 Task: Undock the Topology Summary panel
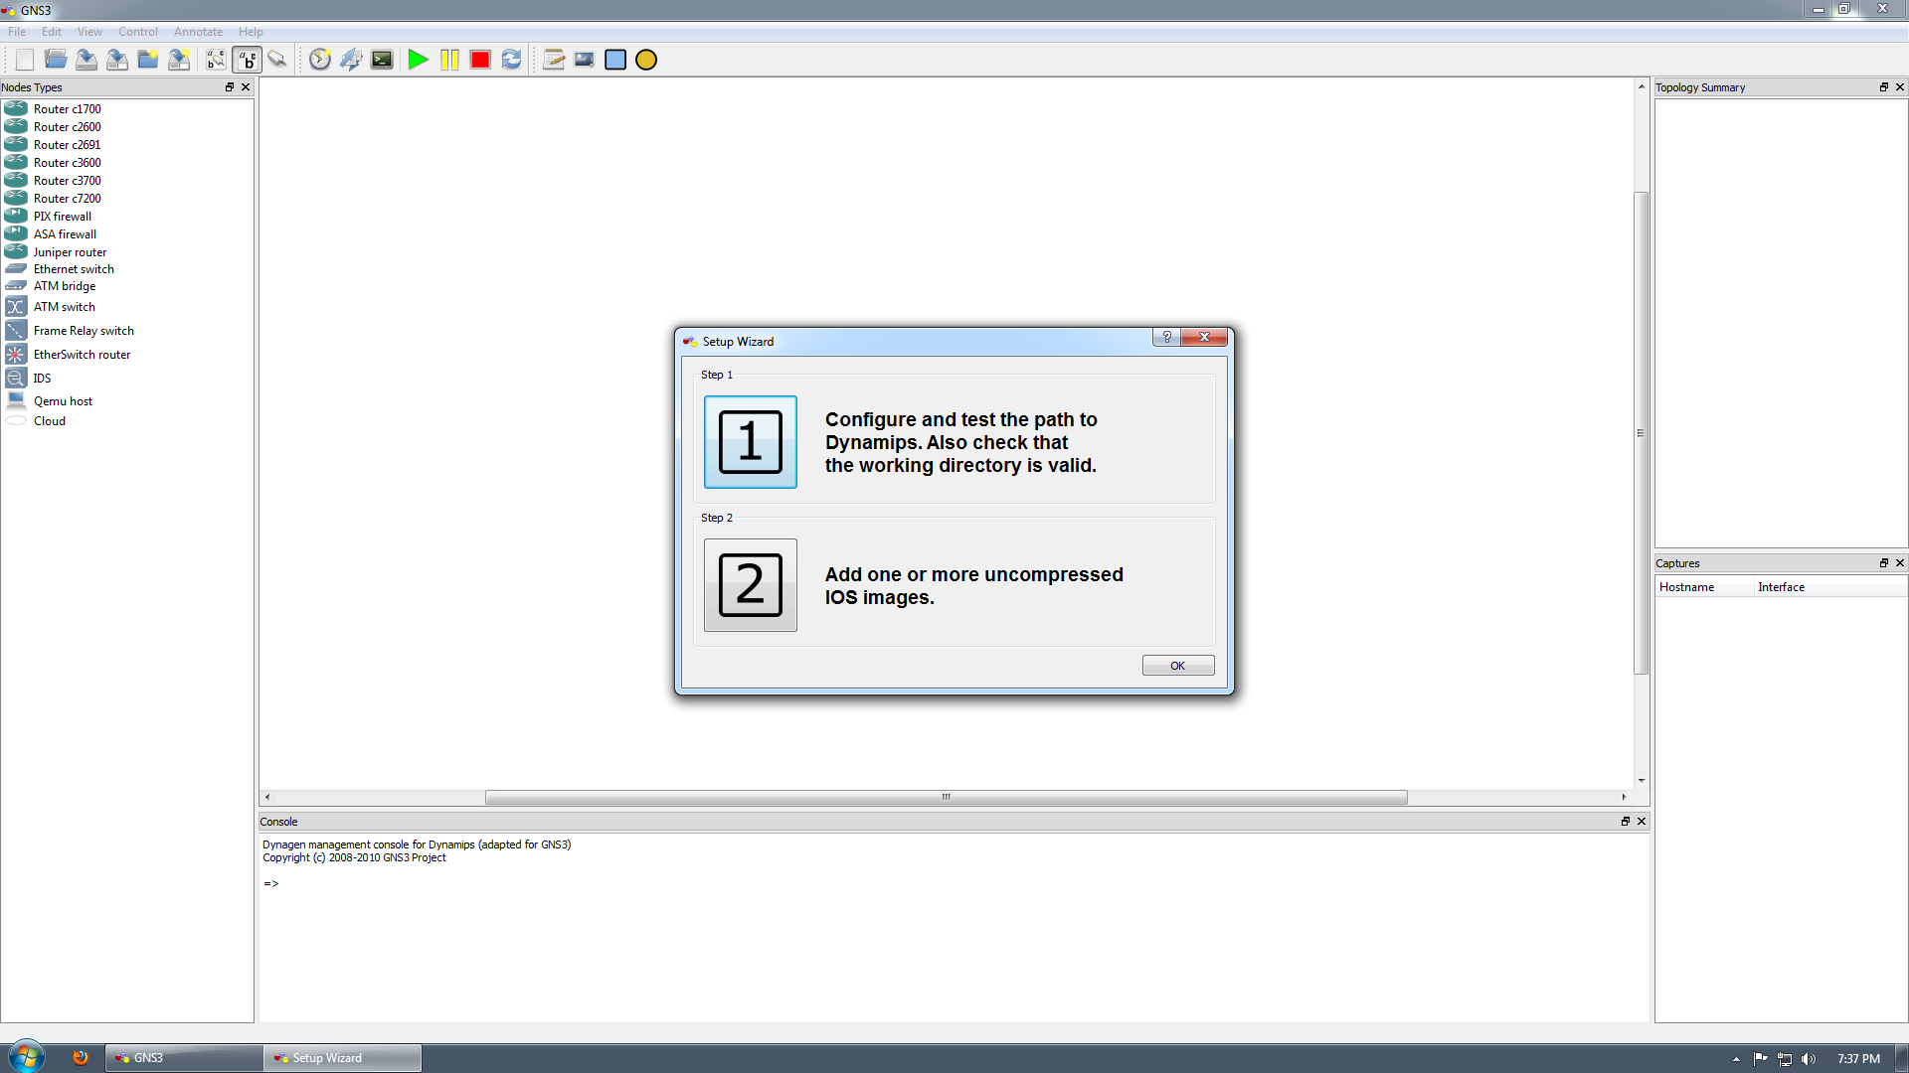click(x=1884, y=87)
